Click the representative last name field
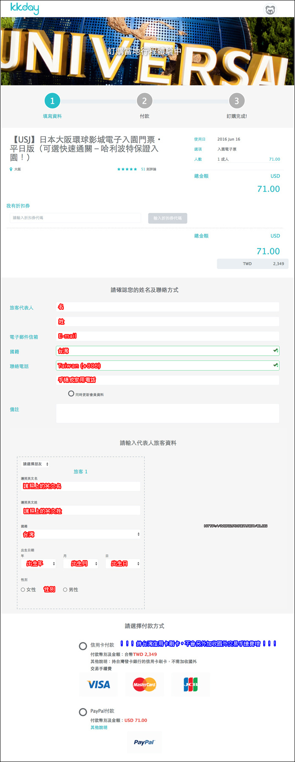 click(x=167, y=322)
